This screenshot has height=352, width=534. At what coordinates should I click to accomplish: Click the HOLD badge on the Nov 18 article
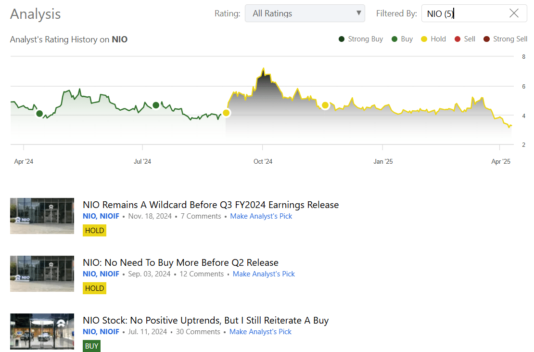tap(94, 230)
